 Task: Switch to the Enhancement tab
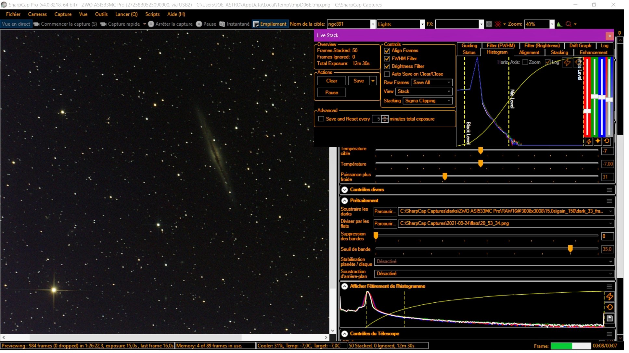pos(593,53)
